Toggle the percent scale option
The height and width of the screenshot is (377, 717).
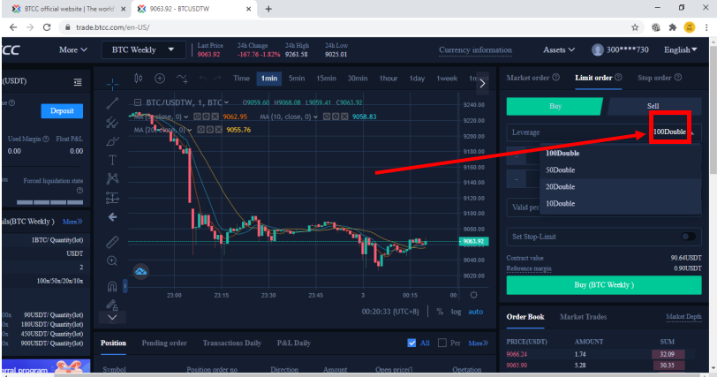tap(440, 312)
